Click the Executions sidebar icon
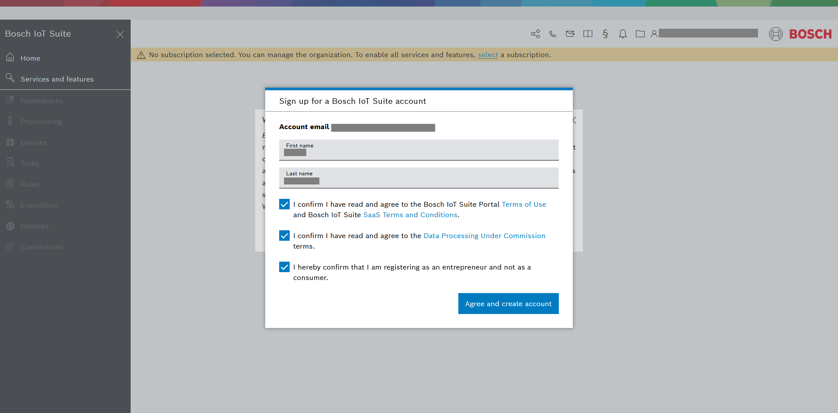838x413 pixels. [x=10, y=204]
